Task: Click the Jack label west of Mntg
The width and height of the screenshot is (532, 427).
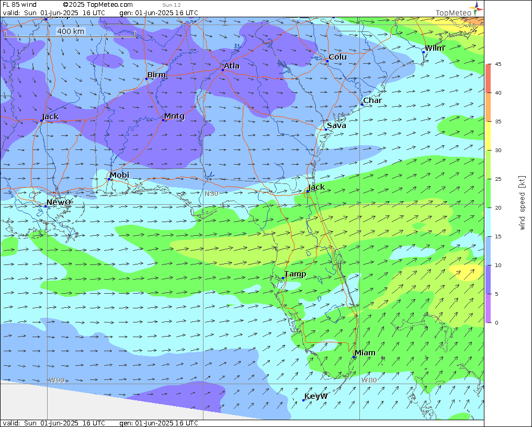Action: (51, 117)
